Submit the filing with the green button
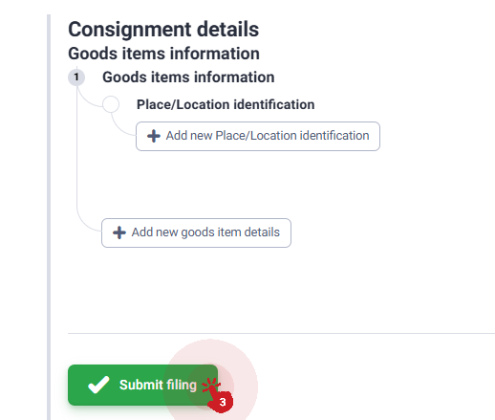The image size is (495, 420). 142,385
